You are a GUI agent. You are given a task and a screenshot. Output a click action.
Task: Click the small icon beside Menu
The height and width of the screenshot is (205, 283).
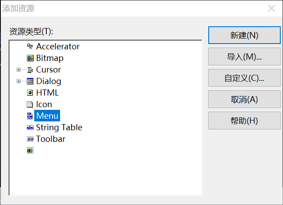[x=30, y=116]
